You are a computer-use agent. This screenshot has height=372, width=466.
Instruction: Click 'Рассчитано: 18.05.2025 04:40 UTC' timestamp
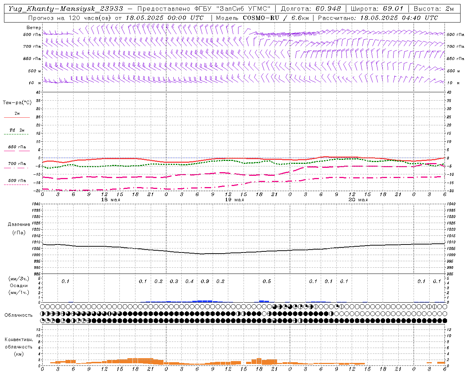click(378, 18)
